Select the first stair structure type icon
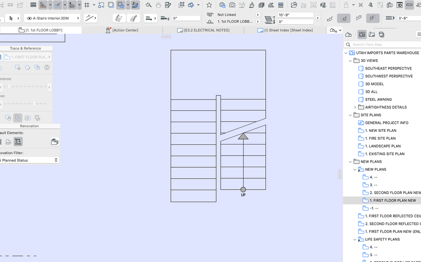Viewport: 421px width, 262px height. pos(330,18)
